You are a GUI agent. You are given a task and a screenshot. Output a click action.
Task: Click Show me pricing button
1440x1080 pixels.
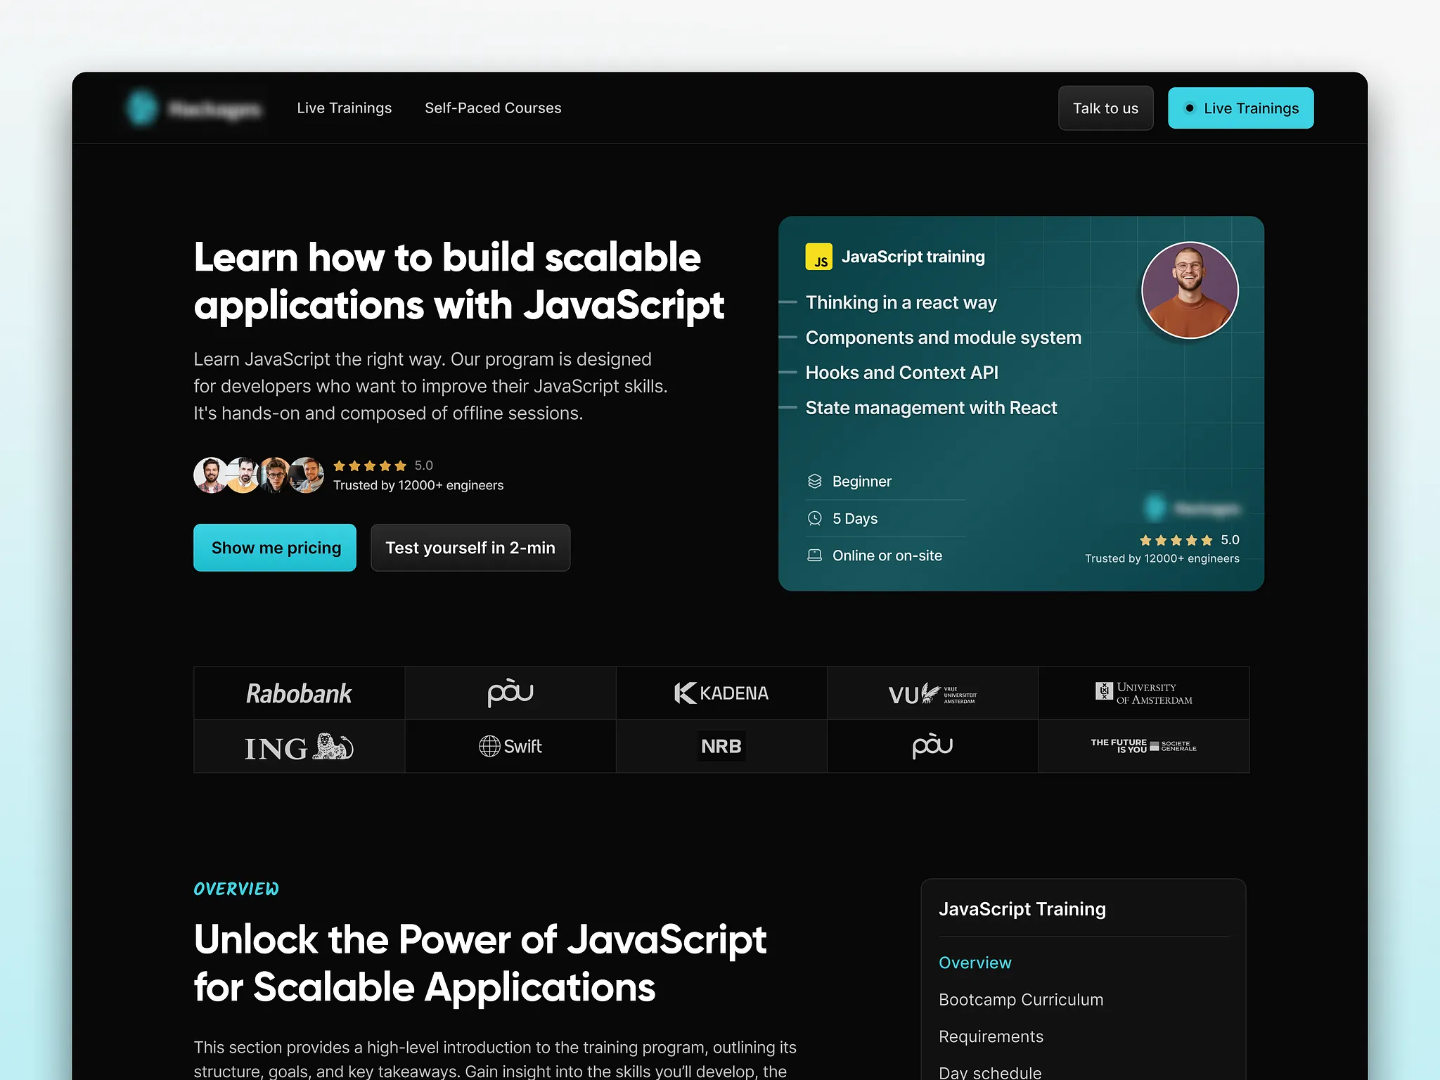[275, 548]
